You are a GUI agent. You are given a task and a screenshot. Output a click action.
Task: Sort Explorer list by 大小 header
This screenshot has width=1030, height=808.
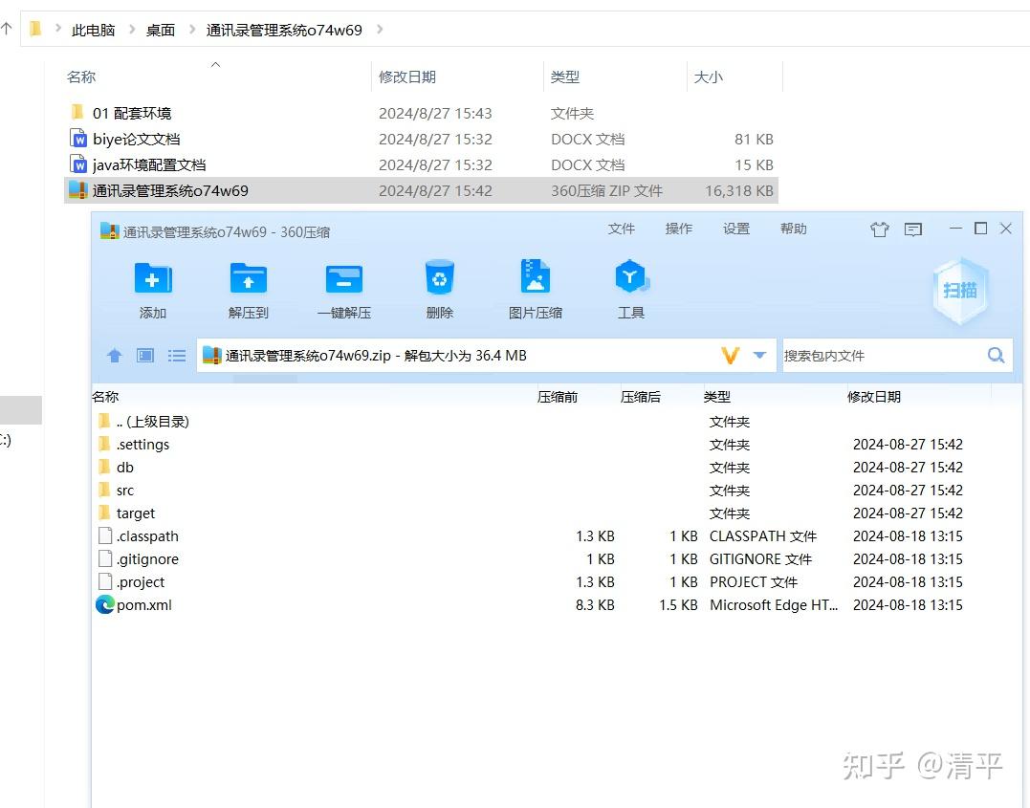pos(708,76)
